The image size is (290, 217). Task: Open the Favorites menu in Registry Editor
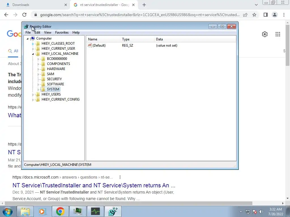[62, 32]
